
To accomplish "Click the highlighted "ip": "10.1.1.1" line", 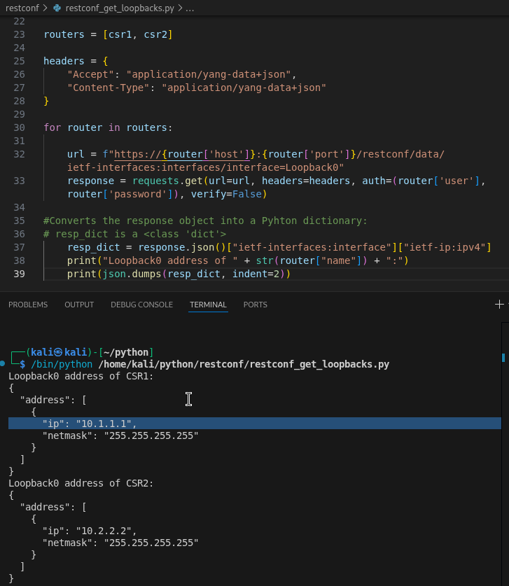I will pos(255,424).
